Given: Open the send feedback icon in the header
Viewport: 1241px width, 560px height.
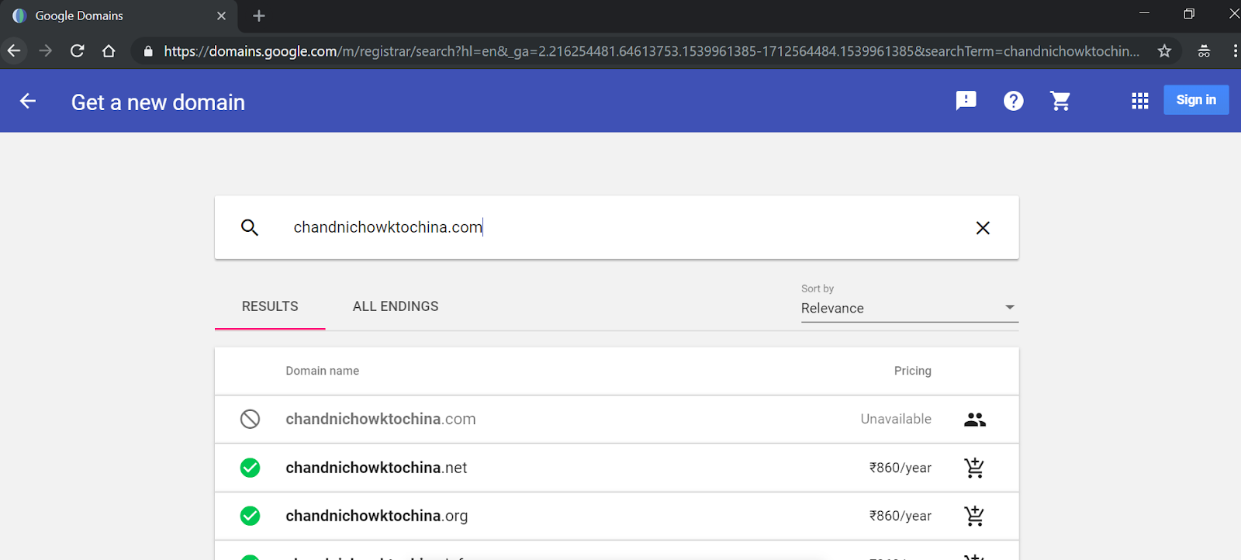Looking at the screenshot, I should coord(966,101).
